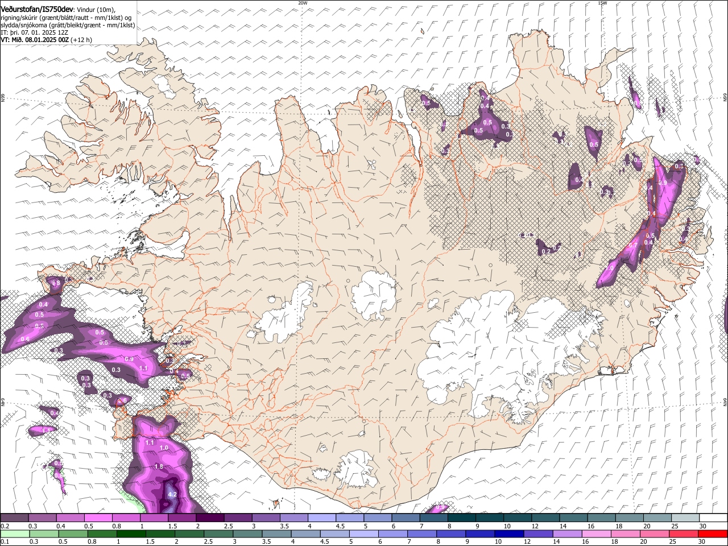Click the 0.2 label in the snow legend

click(5, 526)
